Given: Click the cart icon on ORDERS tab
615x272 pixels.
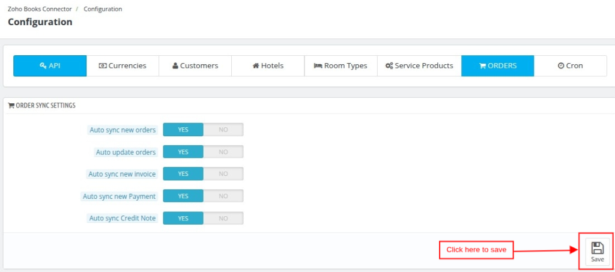Looking at the screenshot, I should (482, 66).
